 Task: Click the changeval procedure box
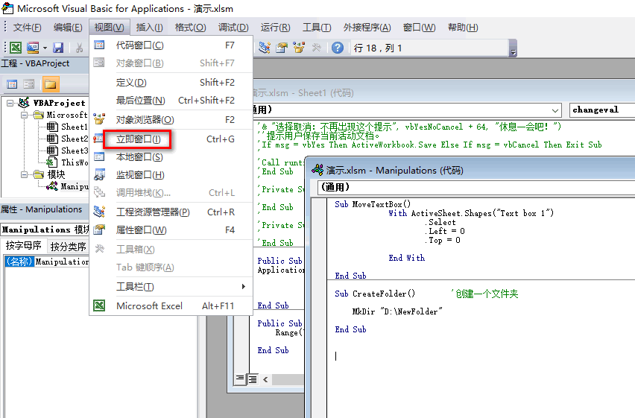(601, 110)
